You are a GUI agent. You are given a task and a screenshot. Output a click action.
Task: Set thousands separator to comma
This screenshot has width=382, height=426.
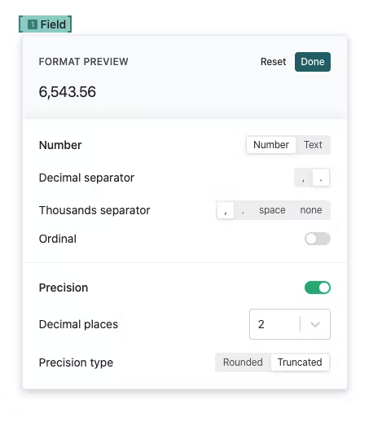coord(226,210)
